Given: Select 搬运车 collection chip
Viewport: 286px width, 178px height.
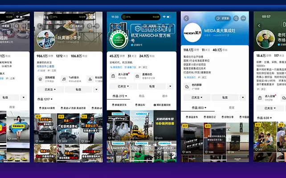Looking at the screenshot, I should [x=140, y=105].
